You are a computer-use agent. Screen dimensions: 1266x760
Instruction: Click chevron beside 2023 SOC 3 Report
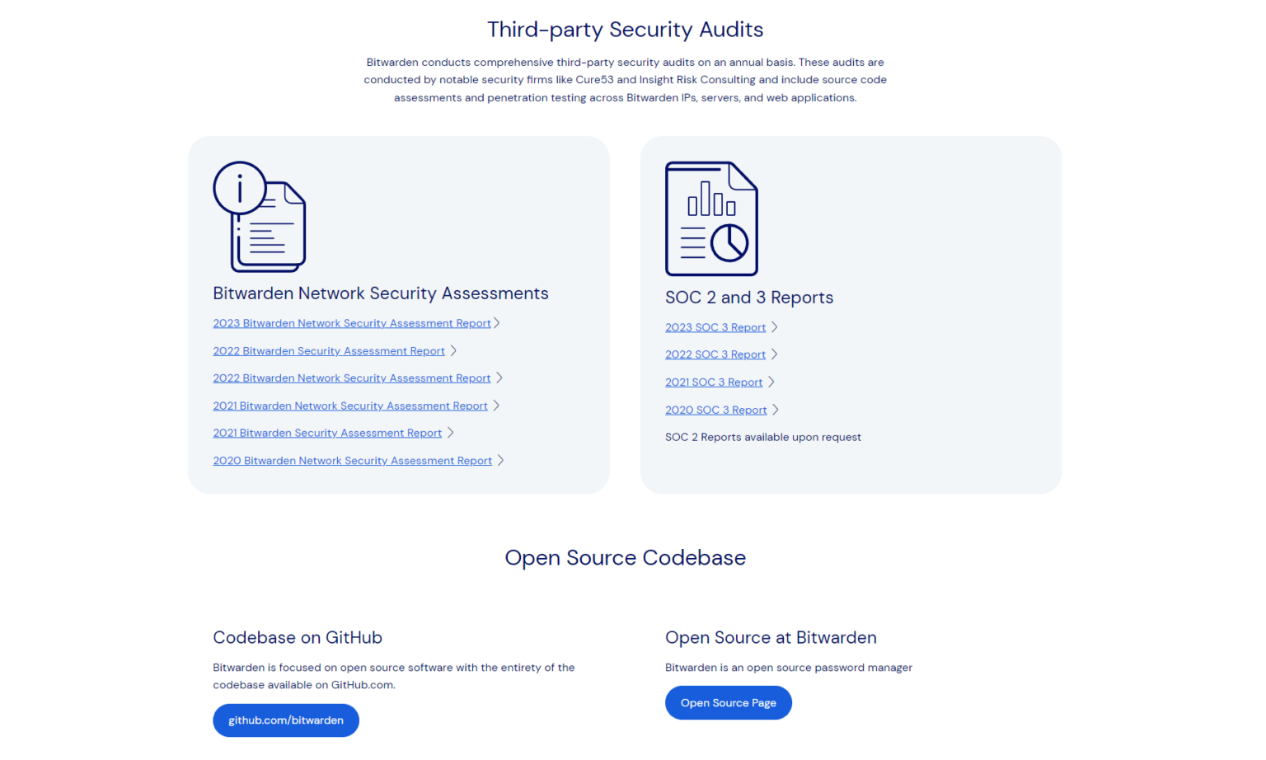(775, 327)
